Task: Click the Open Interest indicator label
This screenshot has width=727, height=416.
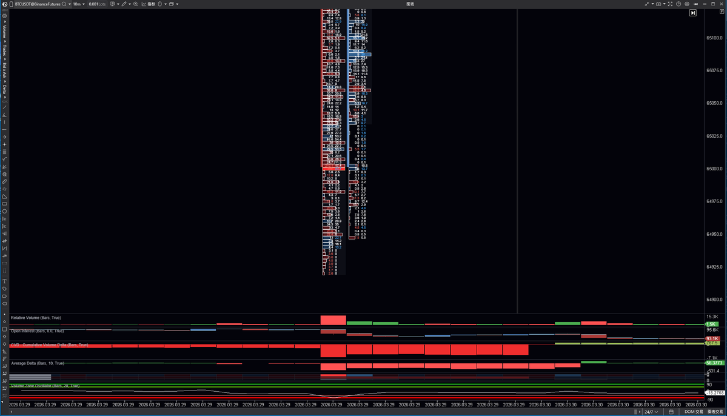Action: [37, 331]
